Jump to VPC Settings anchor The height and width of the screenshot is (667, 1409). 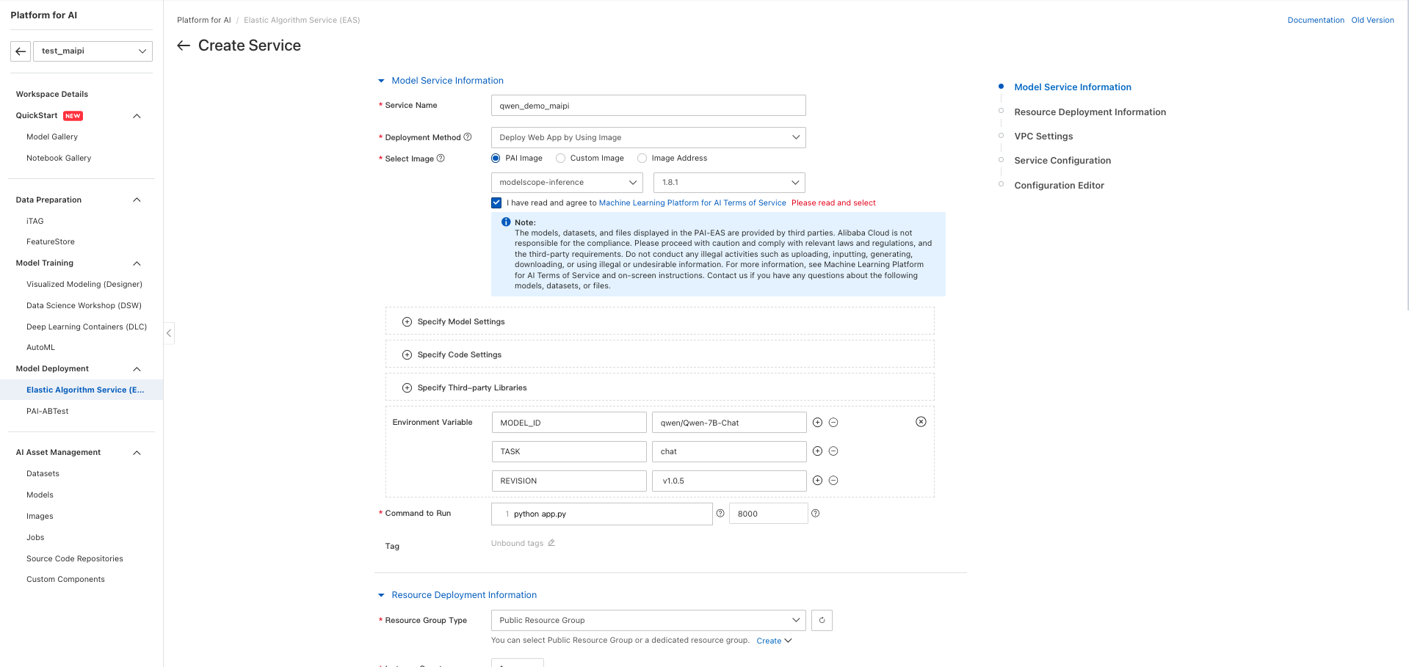tap(1043, 136)
